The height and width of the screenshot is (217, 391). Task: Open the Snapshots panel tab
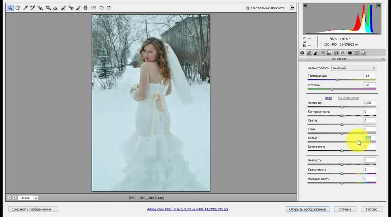coord(363,53)
